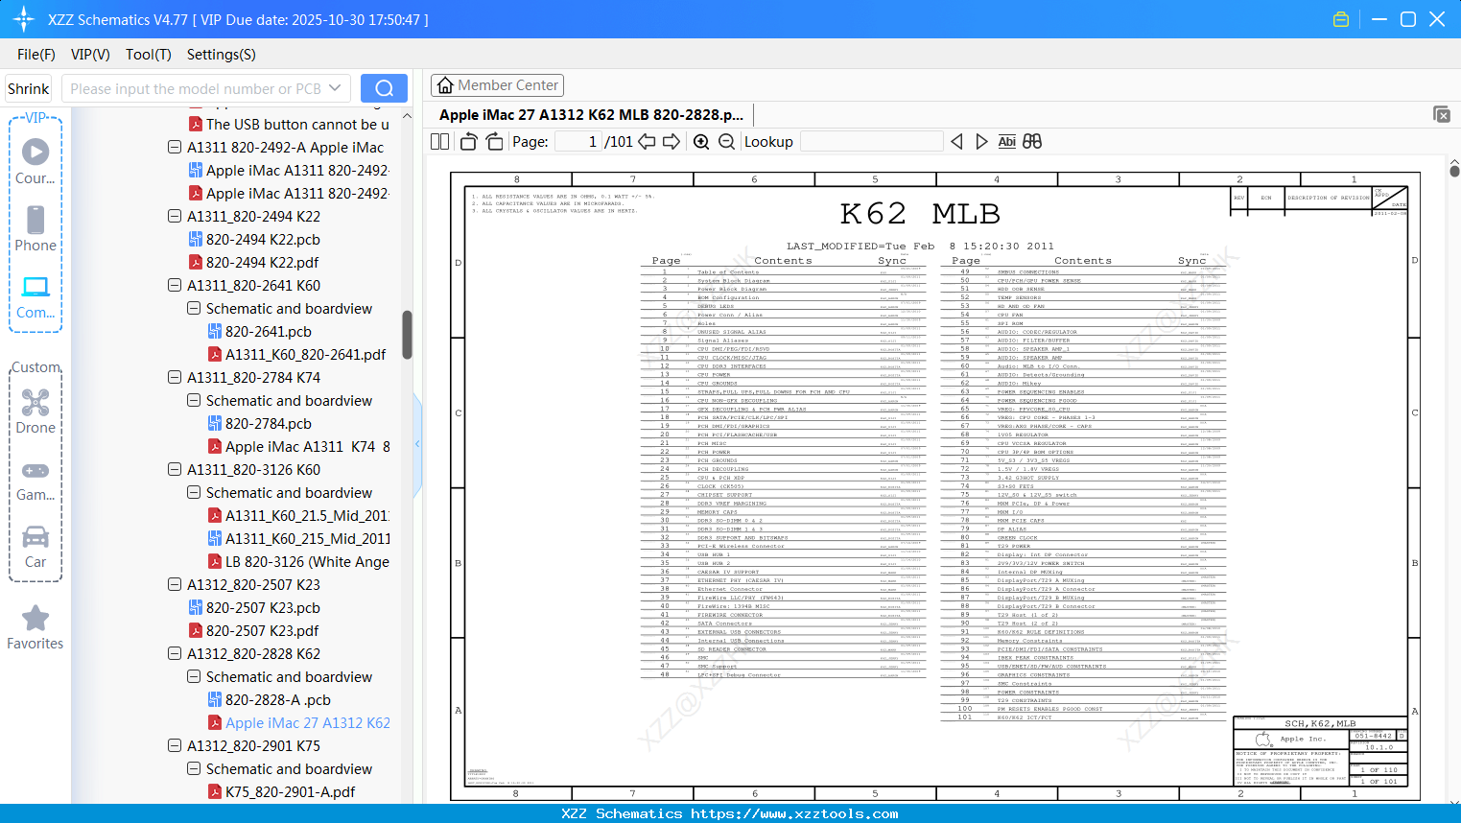Open the Courses category in the VIP sidebar
This screenshot has width=1461, height=823.
click(x=35, y=162)
